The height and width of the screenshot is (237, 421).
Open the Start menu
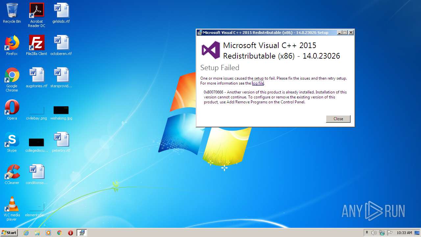pos(9,233)
